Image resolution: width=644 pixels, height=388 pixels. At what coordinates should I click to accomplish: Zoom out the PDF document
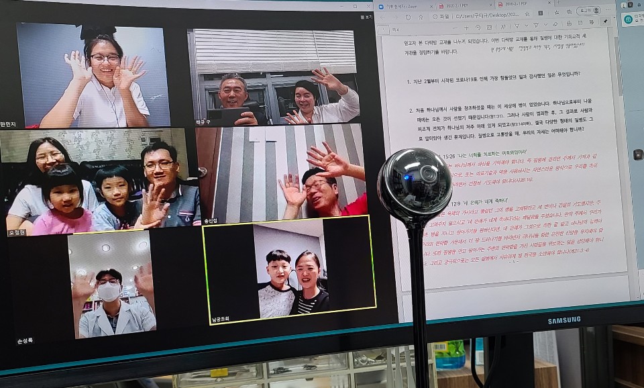point(456,28)
